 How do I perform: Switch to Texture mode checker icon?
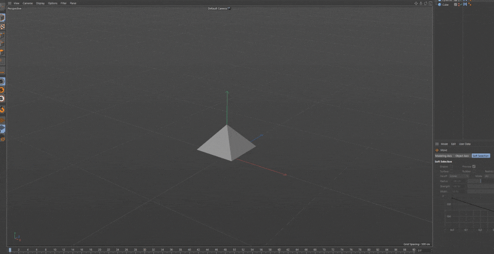(x=2, y=26)
